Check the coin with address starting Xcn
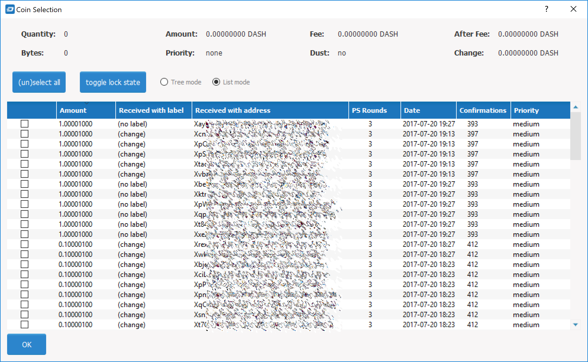 tap(25, 134)
